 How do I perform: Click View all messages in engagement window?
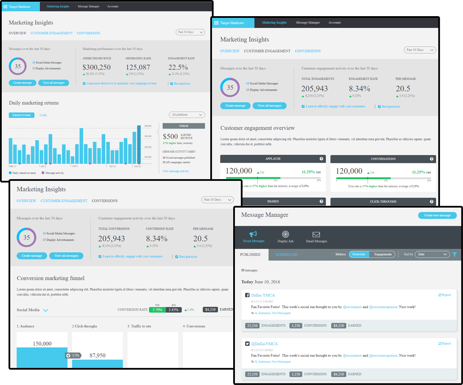(270, 106)
